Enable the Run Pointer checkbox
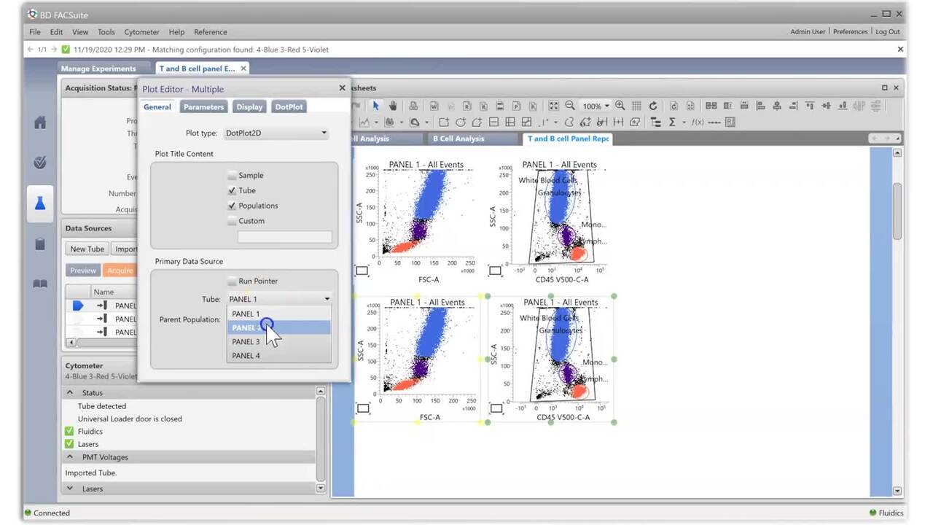Image resolution: width=933 pixels, height=525 pixels. coord(232,281)
